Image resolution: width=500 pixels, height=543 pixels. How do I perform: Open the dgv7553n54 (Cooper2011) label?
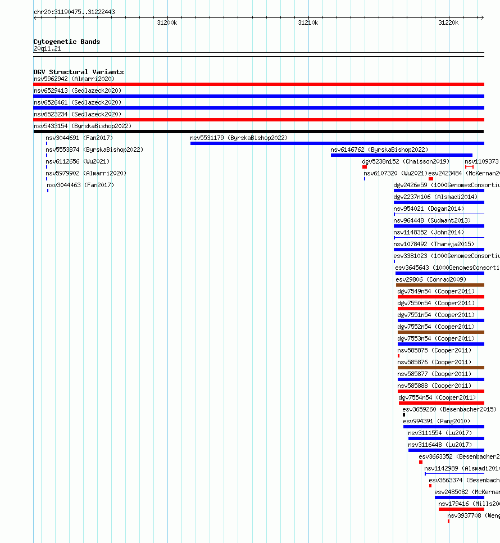[437, 338]
